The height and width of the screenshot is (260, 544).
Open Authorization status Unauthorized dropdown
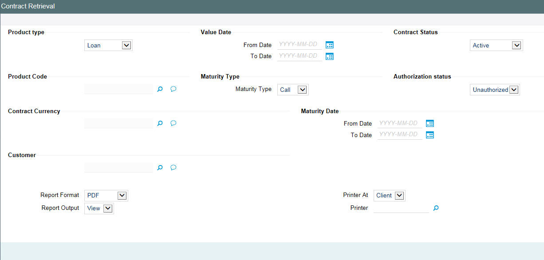(495, 90)
